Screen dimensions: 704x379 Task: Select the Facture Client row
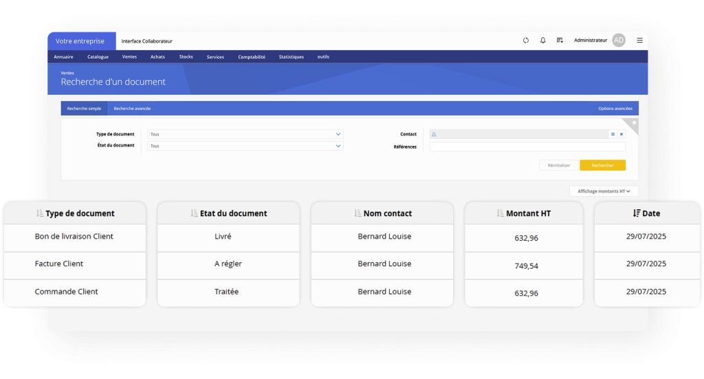tap(59, 263)
